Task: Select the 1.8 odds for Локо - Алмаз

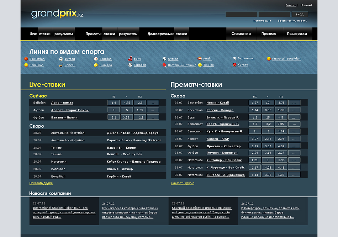Action: 113,102
